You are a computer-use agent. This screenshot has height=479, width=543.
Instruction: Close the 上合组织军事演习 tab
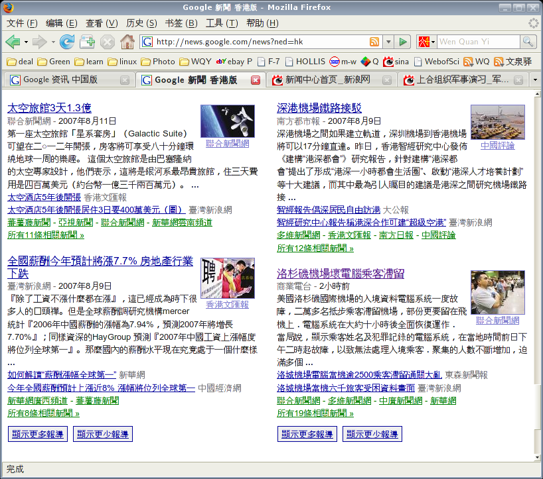[518, 80]
